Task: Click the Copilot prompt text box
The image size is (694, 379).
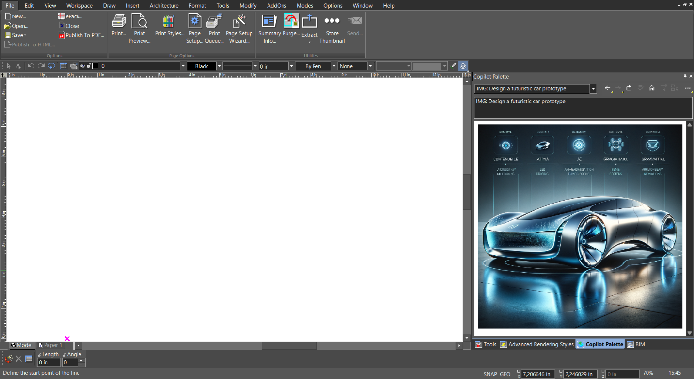Action: [583, 108]
